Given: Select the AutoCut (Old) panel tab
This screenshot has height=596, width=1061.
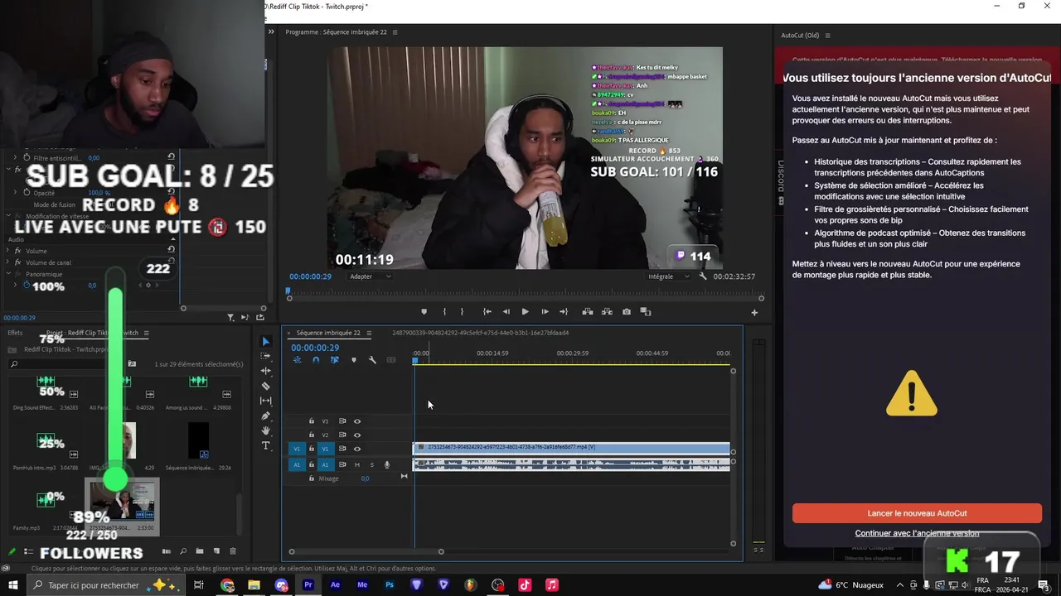Looking at the screenshot, I should click(x=800, y=36).
